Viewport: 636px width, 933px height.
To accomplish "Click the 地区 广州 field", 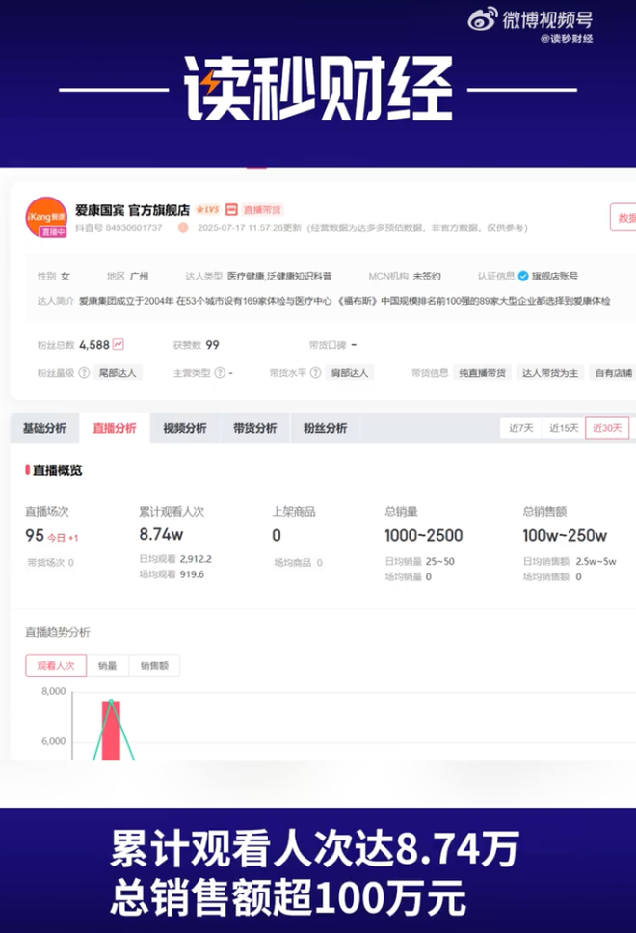I will pos(127,276).
